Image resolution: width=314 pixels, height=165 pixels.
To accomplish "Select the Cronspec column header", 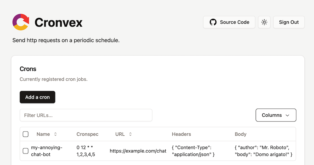I will coord(87,134).
